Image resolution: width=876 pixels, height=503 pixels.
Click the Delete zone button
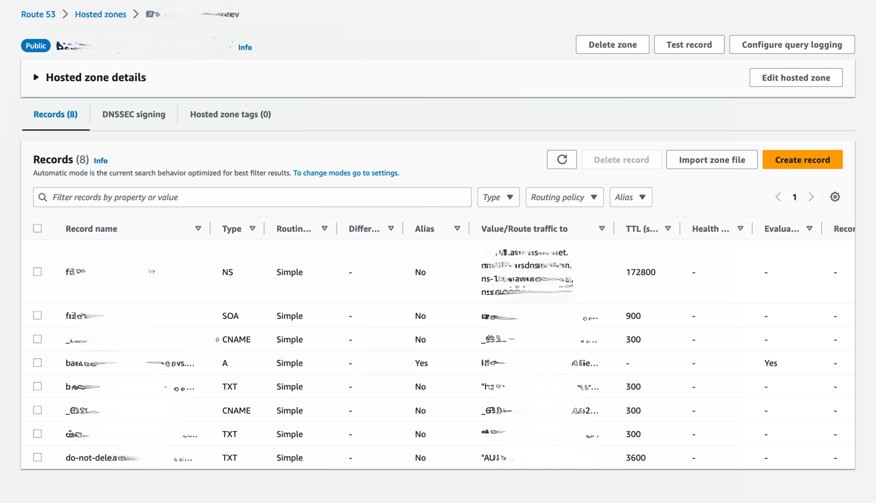(612, 45)
